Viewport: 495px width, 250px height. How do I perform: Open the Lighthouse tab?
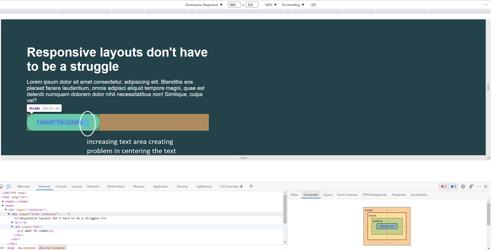[204, 186]
